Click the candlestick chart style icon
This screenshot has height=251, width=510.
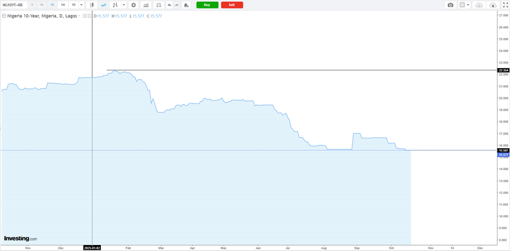click(x=92, y=5)
